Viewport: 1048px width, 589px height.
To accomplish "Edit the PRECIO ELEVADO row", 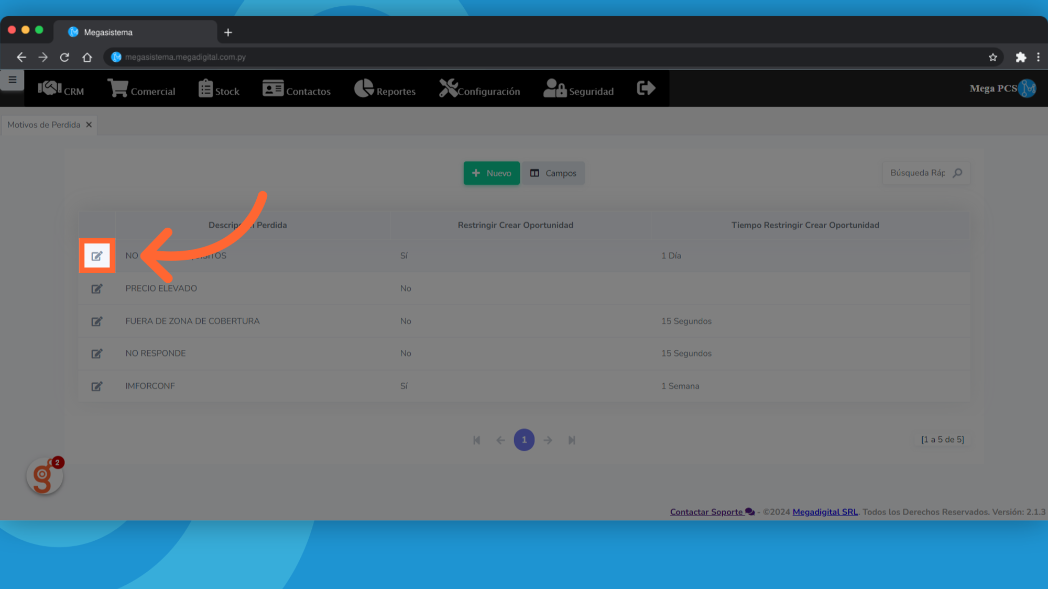I will pos(97,288).
